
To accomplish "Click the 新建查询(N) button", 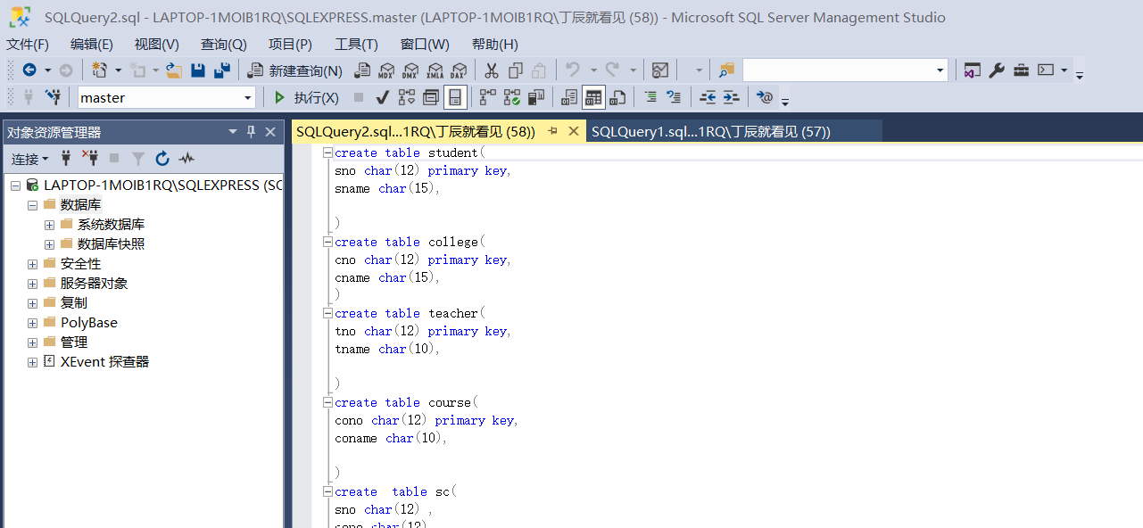I will (295, 70).
